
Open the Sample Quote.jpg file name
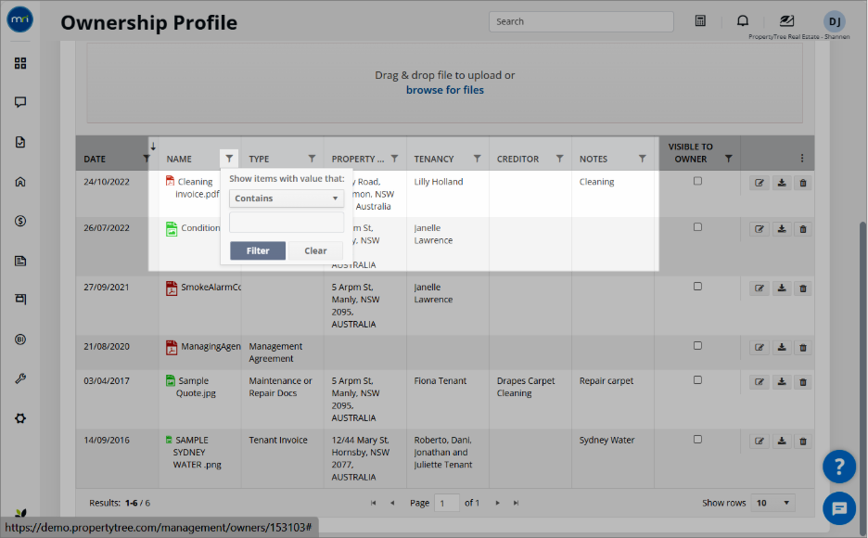point(196,387)
